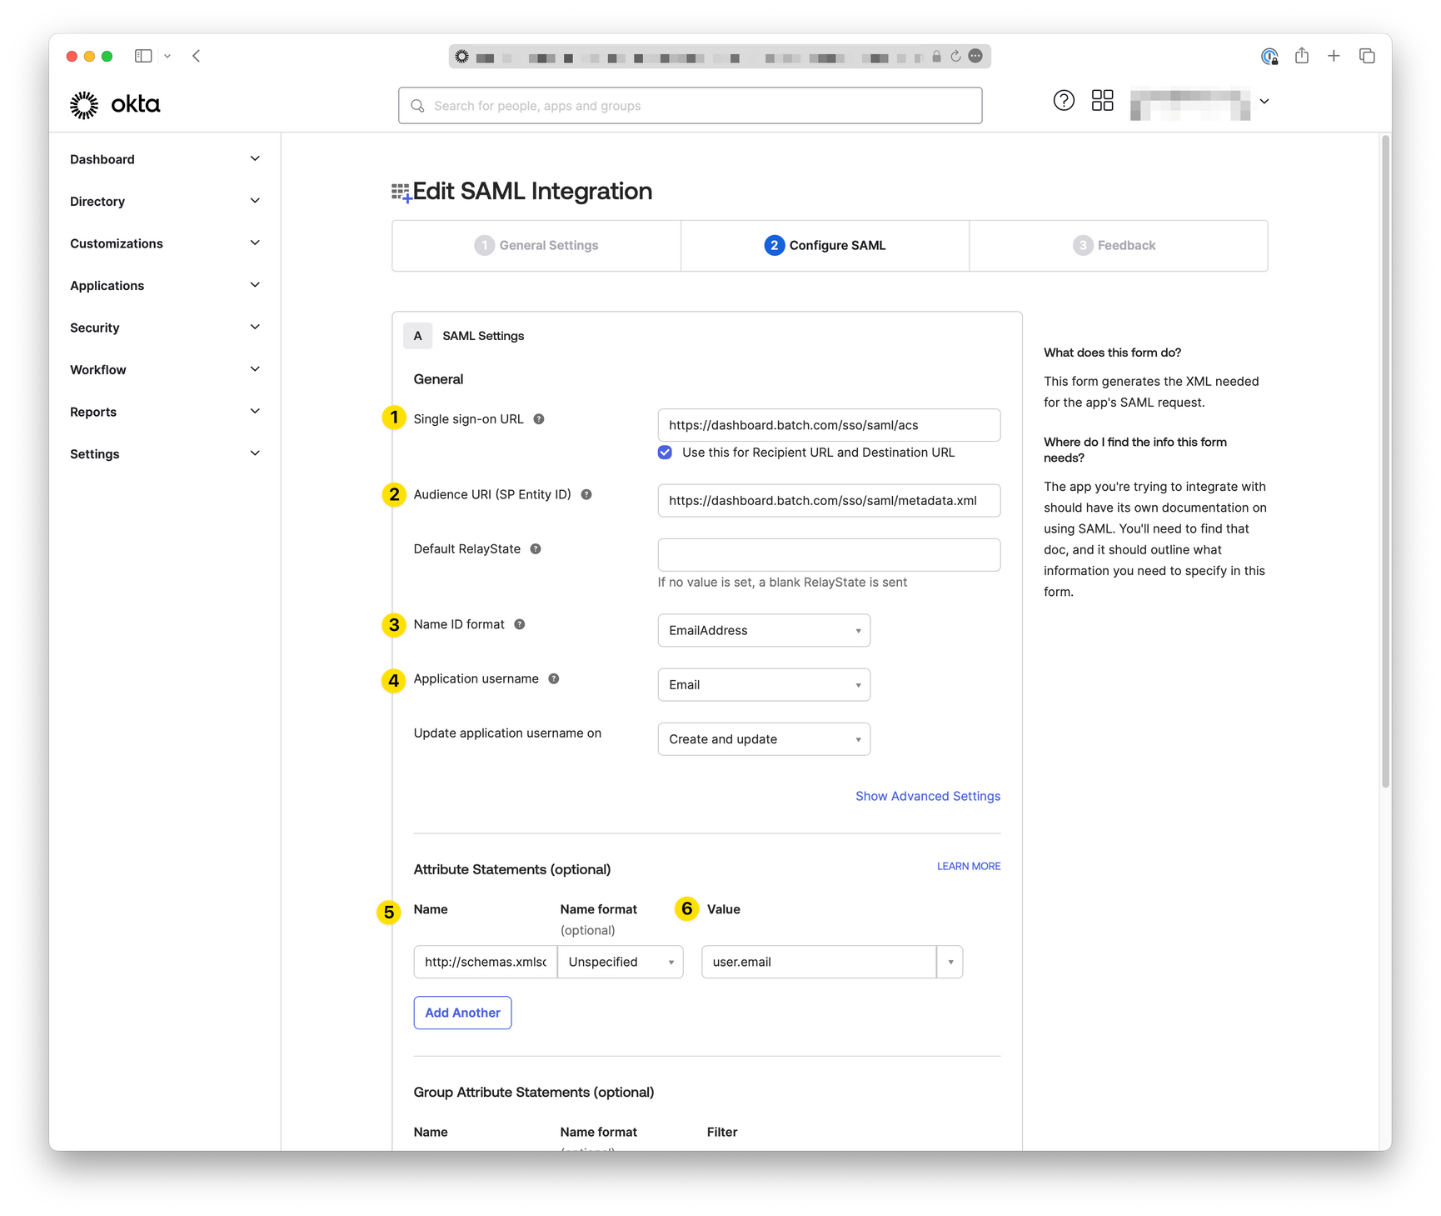Image resolution: width=1441 pixels, height=1216 pixels.
Task: Expand the Directory sidebar section
Action: 165,201
